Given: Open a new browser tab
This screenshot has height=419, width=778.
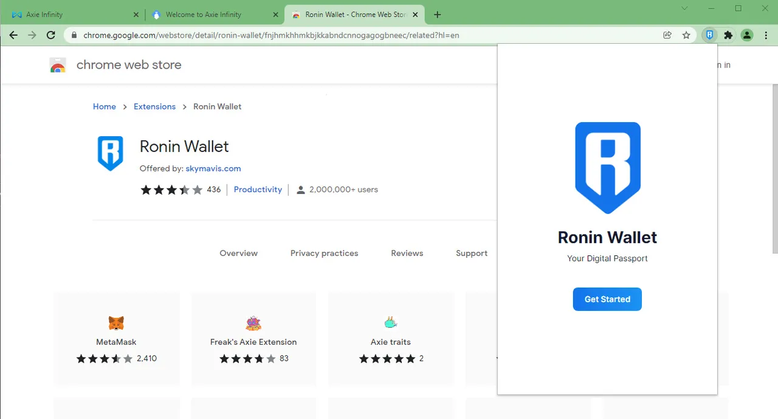Looking at the screenshot, I should point(438,15).
